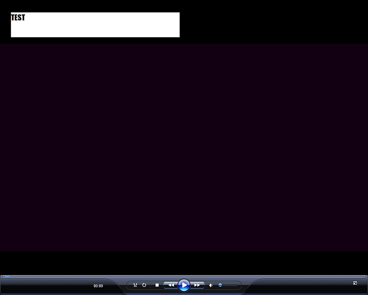This screenshot has height=295, width=368.
Task: Click the seek bar at top of controls
Action: pos(184,277)
